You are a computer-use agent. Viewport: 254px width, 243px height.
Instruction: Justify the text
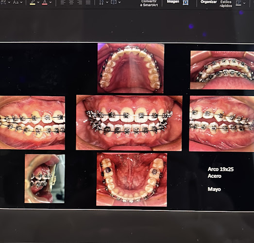(x=88, y=2)
